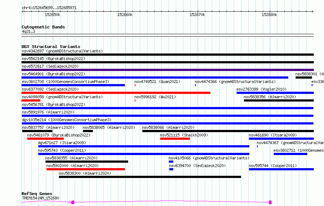
Task: Open the nsv6377092 Sedlazeck2020 red bar
Action: pos(116,93)
